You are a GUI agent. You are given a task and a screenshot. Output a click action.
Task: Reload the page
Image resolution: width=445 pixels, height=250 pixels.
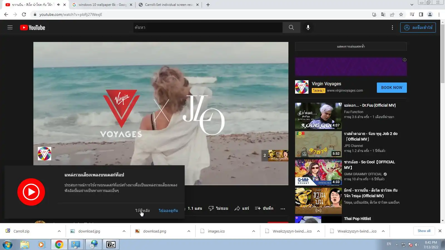pyautogui.click(x=24, y=14)
